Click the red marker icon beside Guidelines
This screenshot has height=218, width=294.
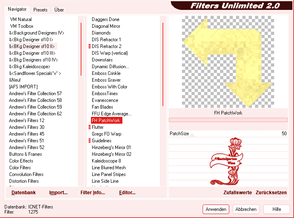tap(89, 141)
